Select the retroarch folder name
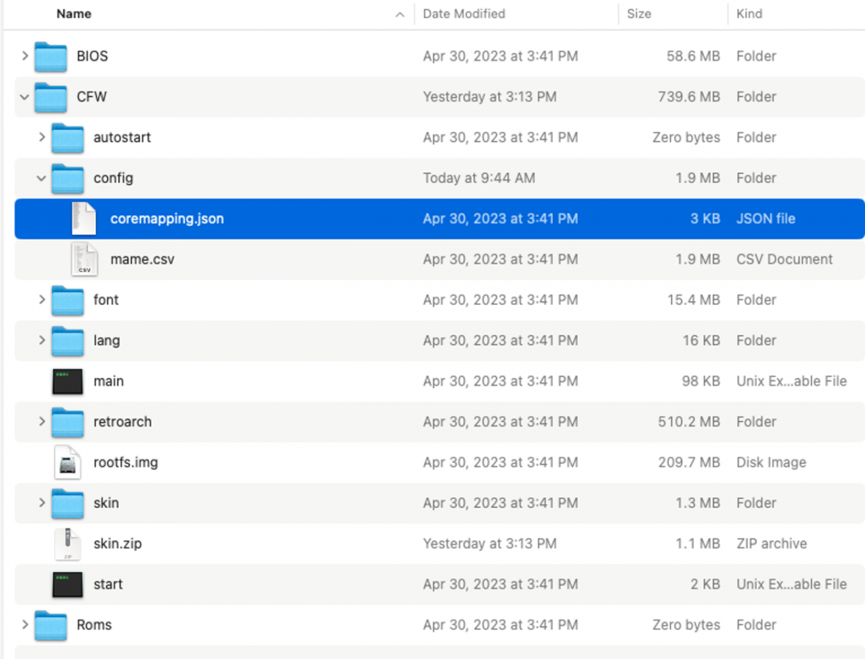 [x=123, y=421]
